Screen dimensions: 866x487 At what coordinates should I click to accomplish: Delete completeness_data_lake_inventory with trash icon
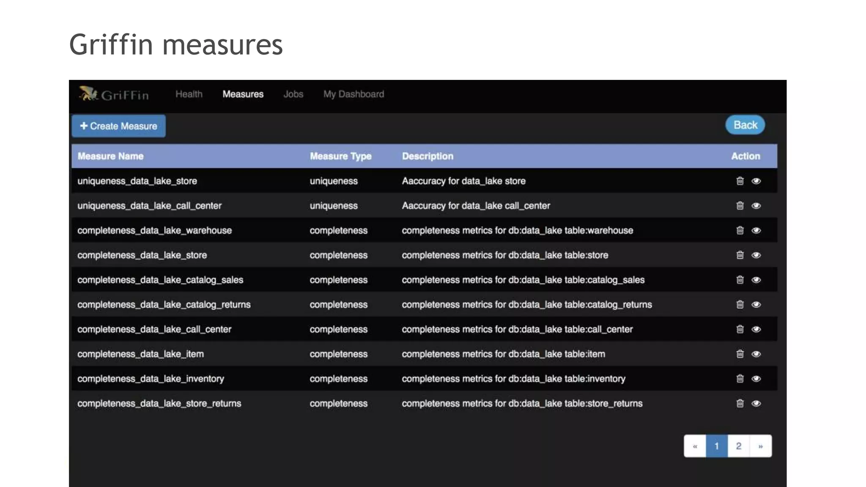pos(740,379)
